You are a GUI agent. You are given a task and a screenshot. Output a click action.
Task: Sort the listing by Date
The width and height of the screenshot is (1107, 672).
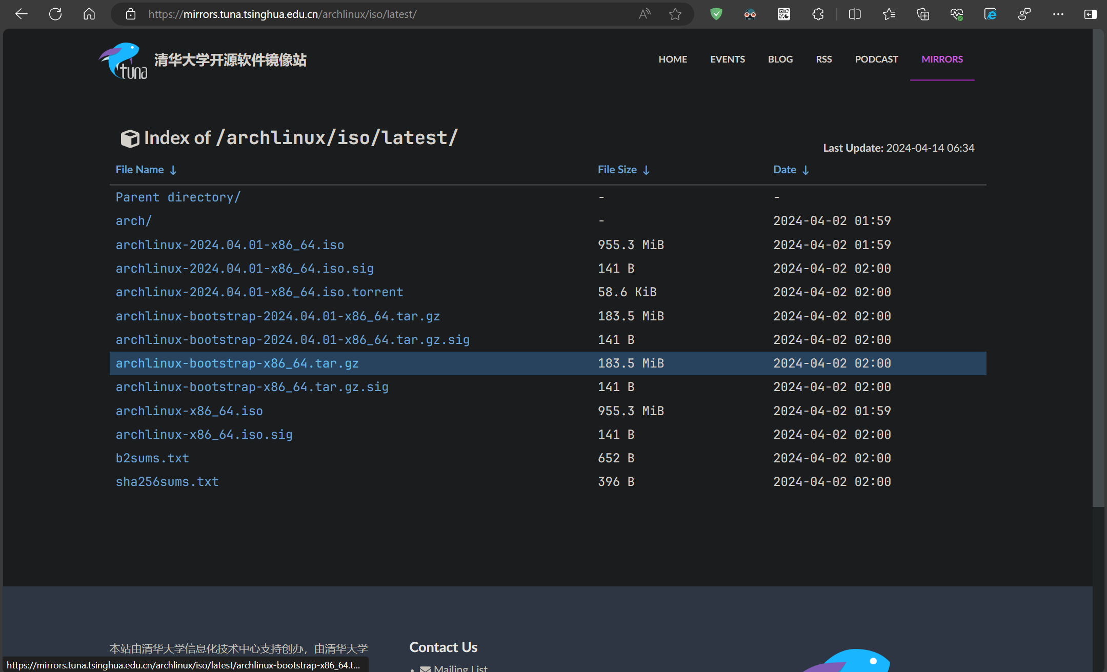coord(791,170)
